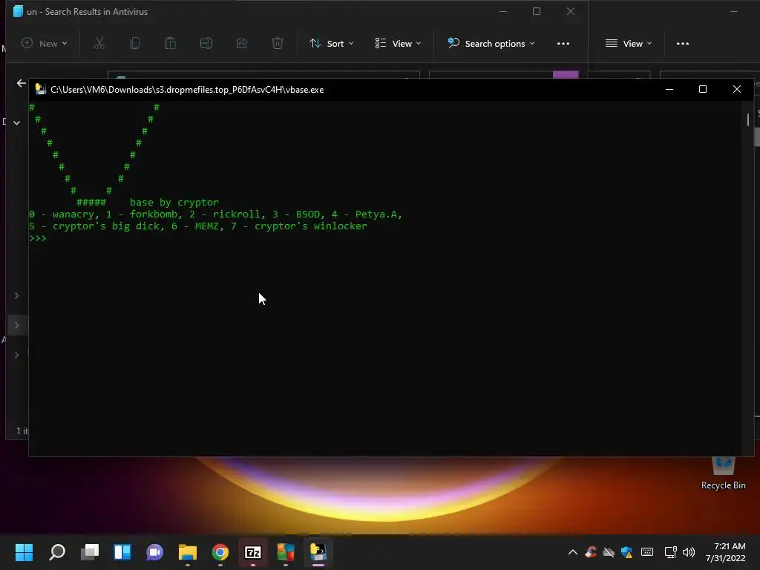Open See more ellipsis in Search Results toolbar

click(x=563, y=44)
